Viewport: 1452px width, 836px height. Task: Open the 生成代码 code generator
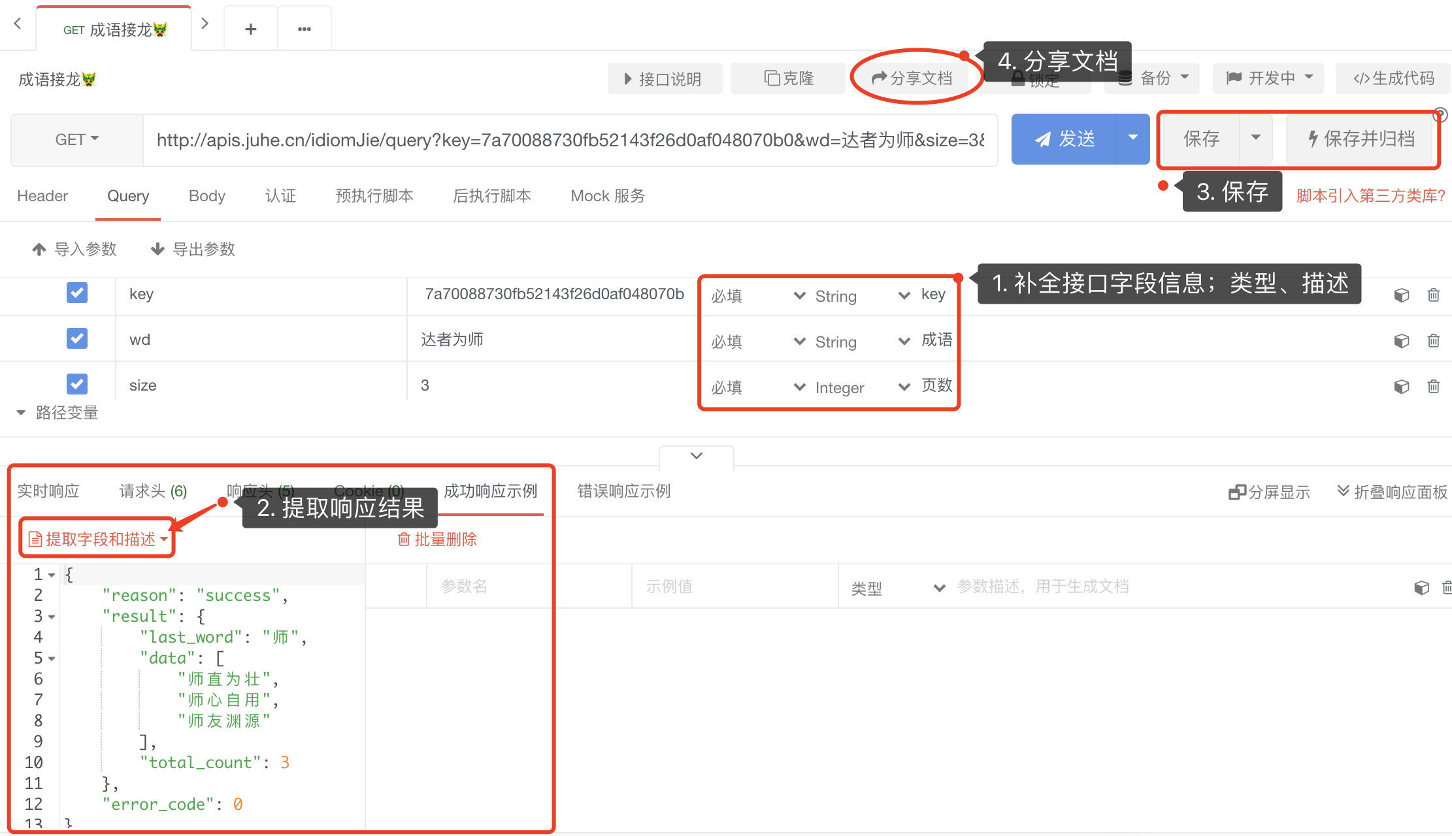[x=1393, y=78]
